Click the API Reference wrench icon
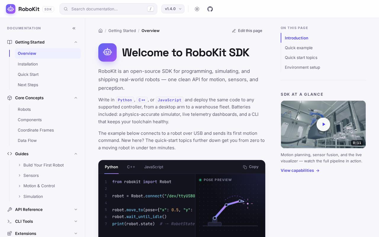Viewport: 379px width, 237px height. (10, 209)
